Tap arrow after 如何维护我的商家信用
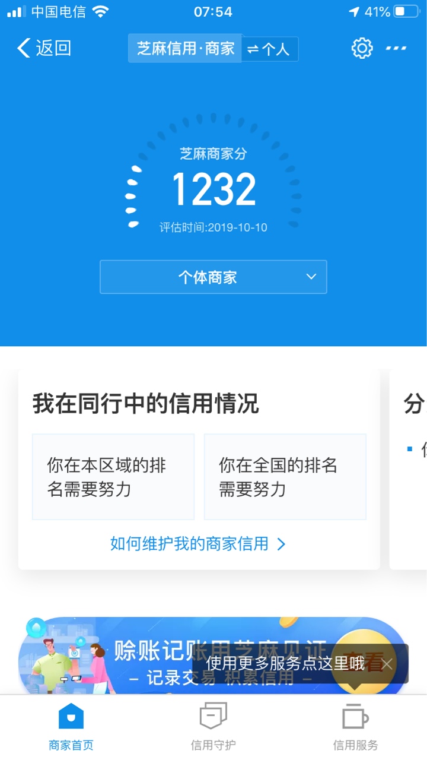Screen dimensions: 427x760 281,544
